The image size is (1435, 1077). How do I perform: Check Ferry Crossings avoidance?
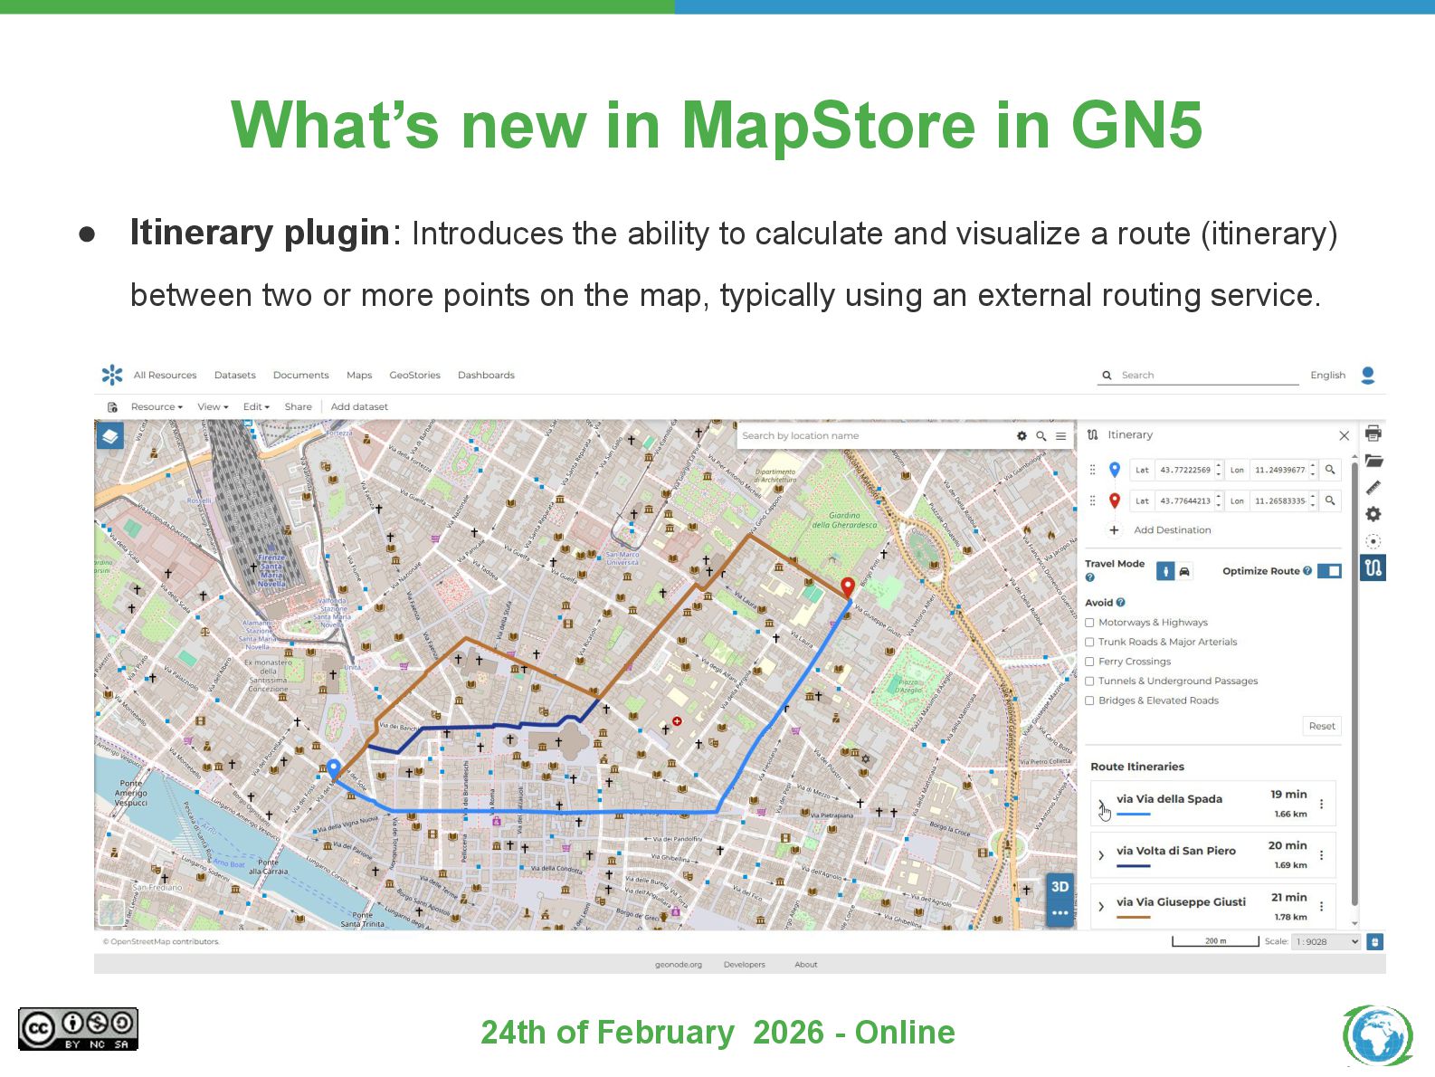tap(1090, 662)
